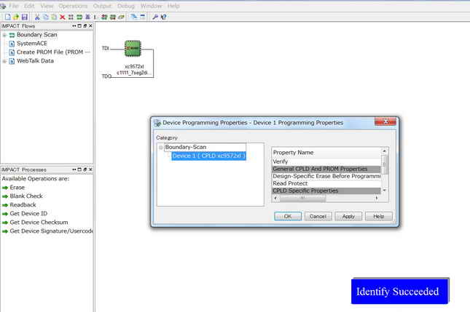Viewport: 470px width, 312px height.
Task: Select Readback operation
Action: (x=23, y=205)
